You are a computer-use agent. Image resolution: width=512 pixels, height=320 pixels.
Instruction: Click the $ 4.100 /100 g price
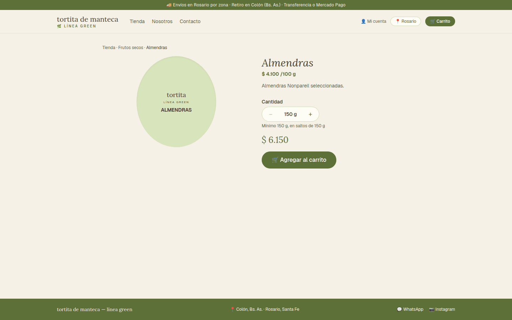(279, 74)
